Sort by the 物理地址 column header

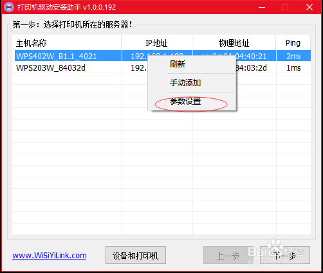234,43
